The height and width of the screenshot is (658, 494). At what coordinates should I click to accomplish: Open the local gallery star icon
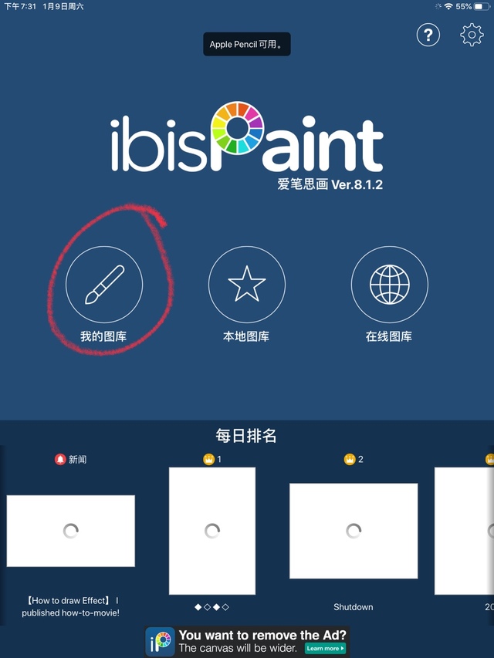(x=247, y=285)
